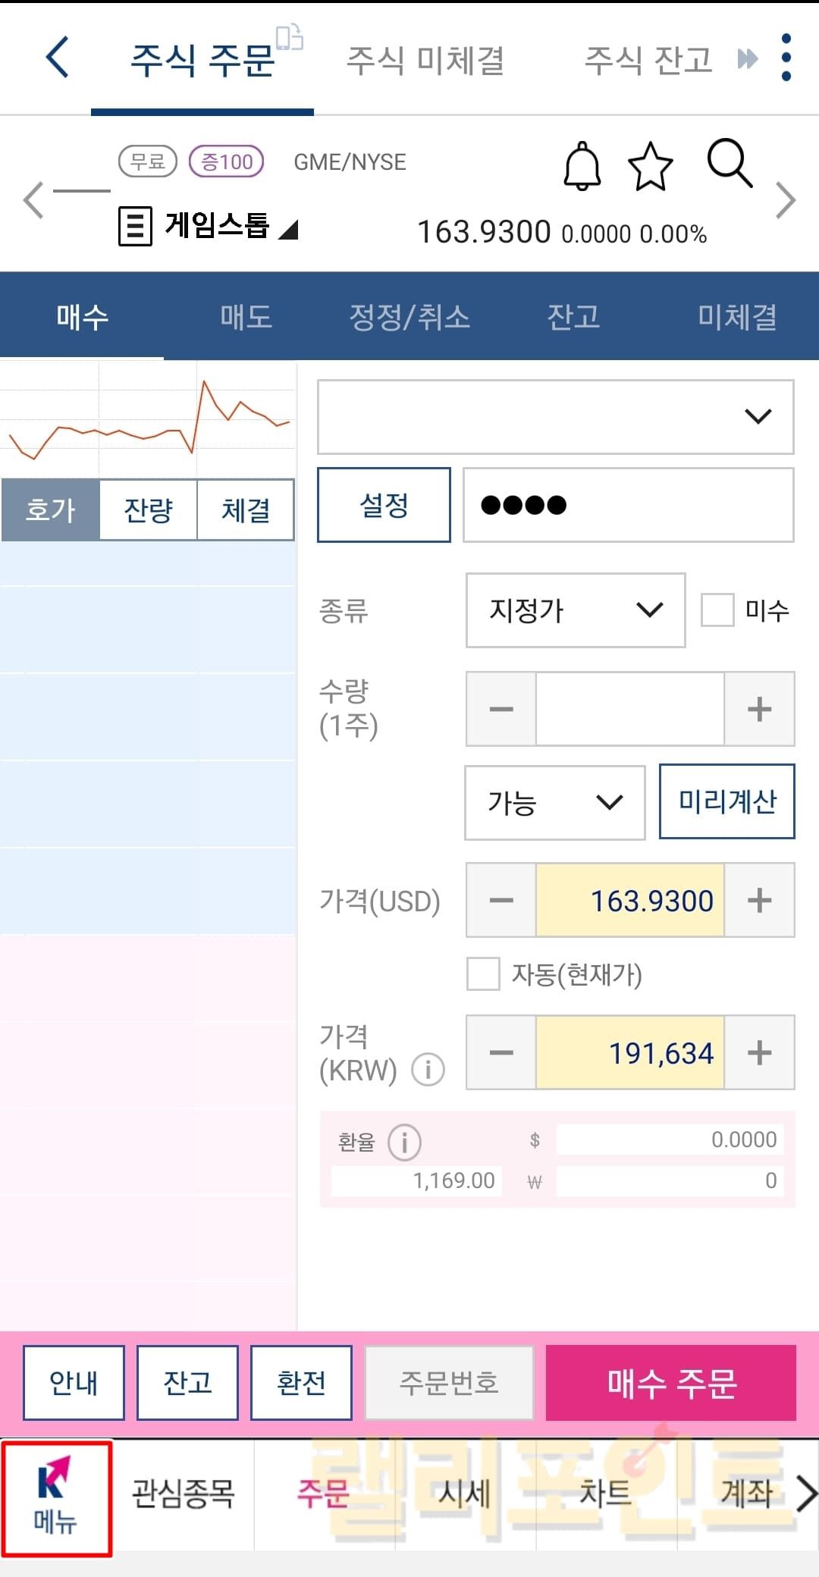
Task: Check the 자동(현재가) checkbox
Action: 483,974
